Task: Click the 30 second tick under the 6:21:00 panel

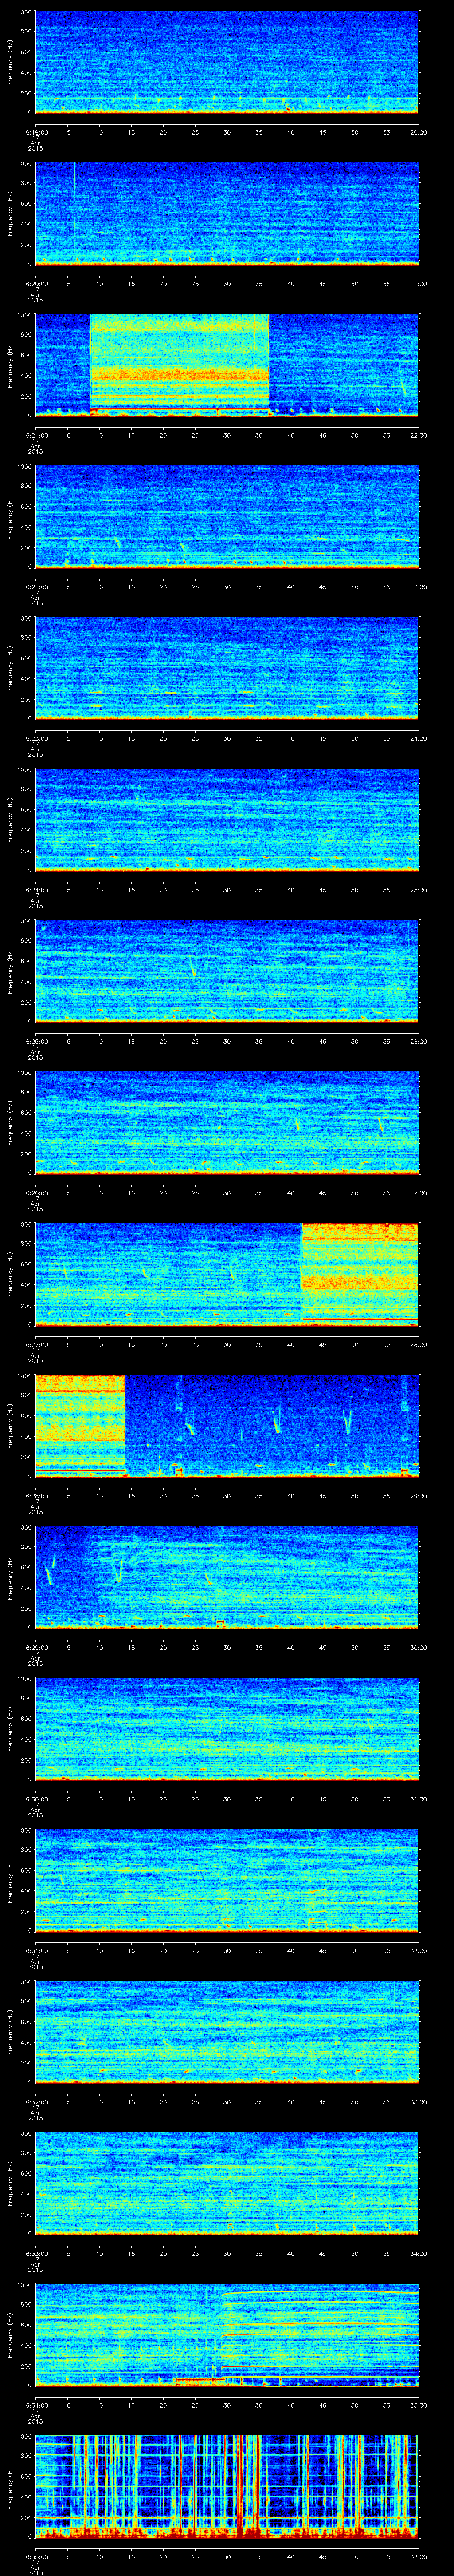Action: point(227,435)
